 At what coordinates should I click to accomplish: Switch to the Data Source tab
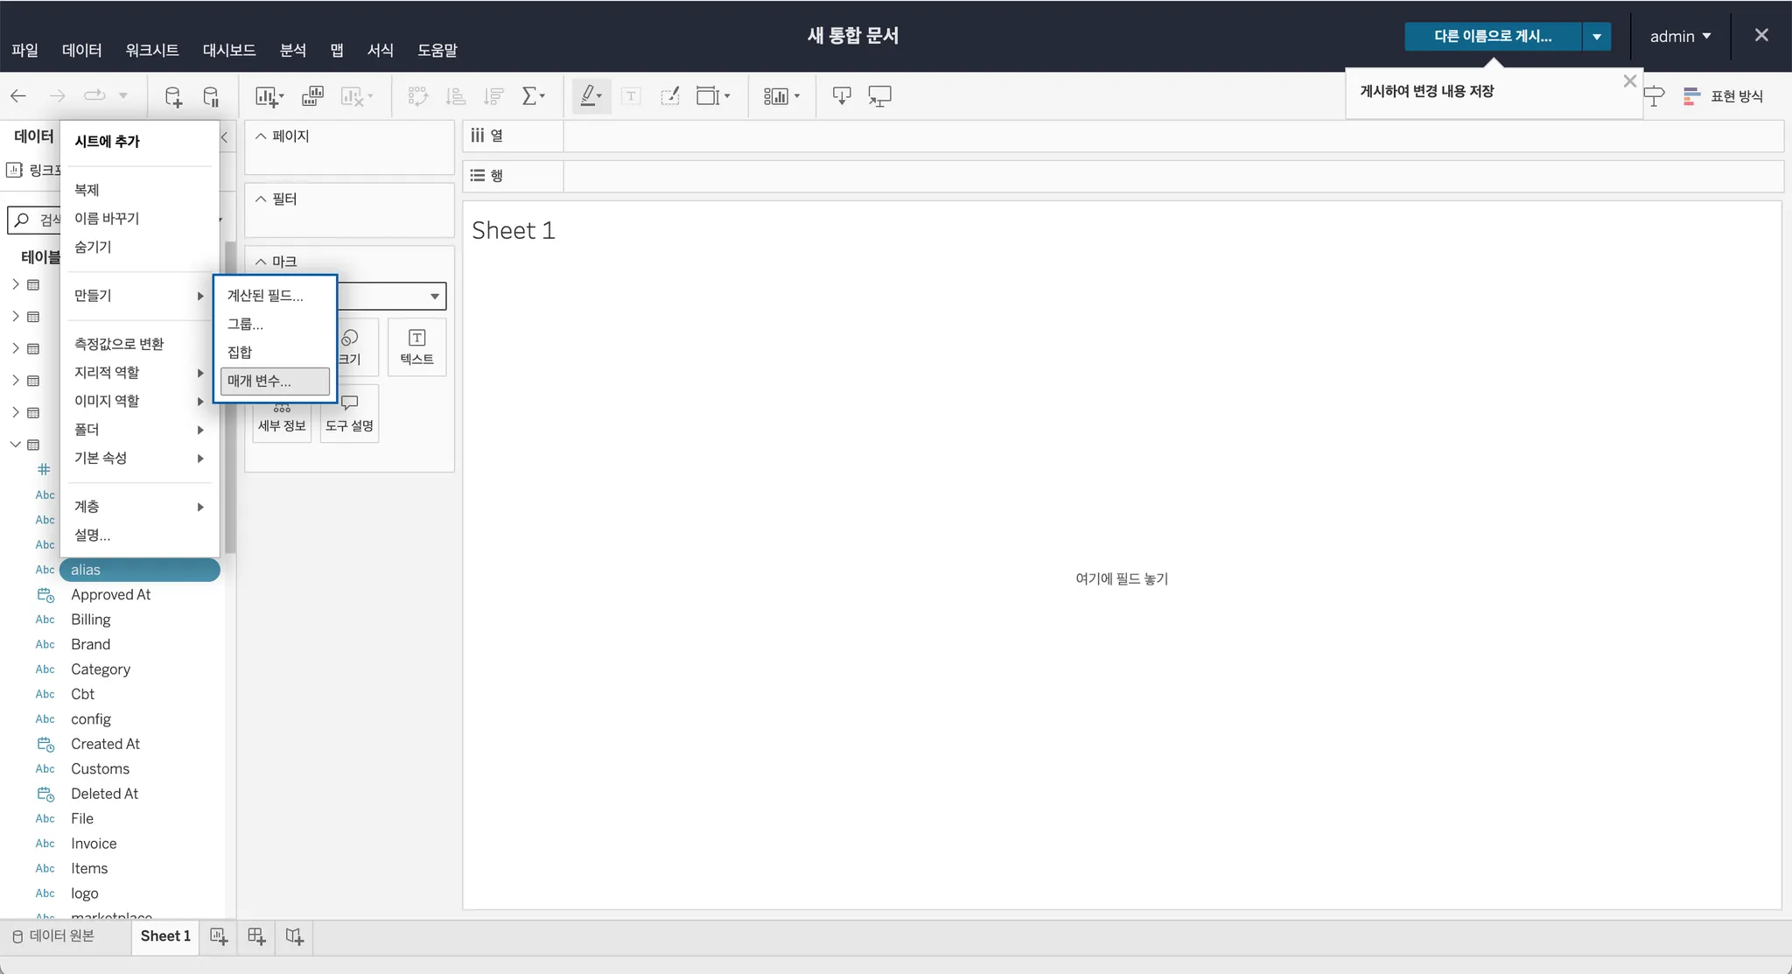[x=53, y=936]
